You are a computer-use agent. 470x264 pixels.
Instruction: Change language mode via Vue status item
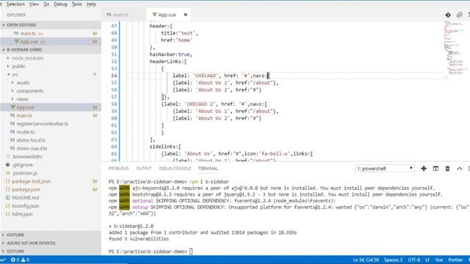[439, 260]
